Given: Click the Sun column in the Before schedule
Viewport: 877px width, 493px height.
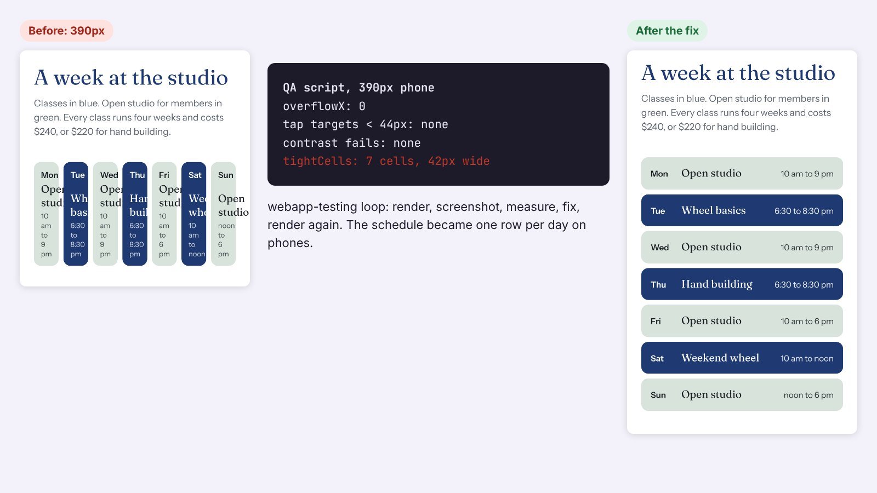Looking at the screenshot, I should pos(223,214).
